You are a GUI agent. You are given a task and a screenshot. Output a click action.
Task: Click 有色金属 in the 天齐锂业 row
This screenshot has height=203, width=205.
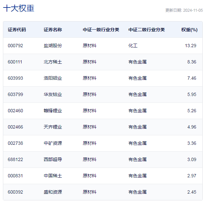coord(137,127)
